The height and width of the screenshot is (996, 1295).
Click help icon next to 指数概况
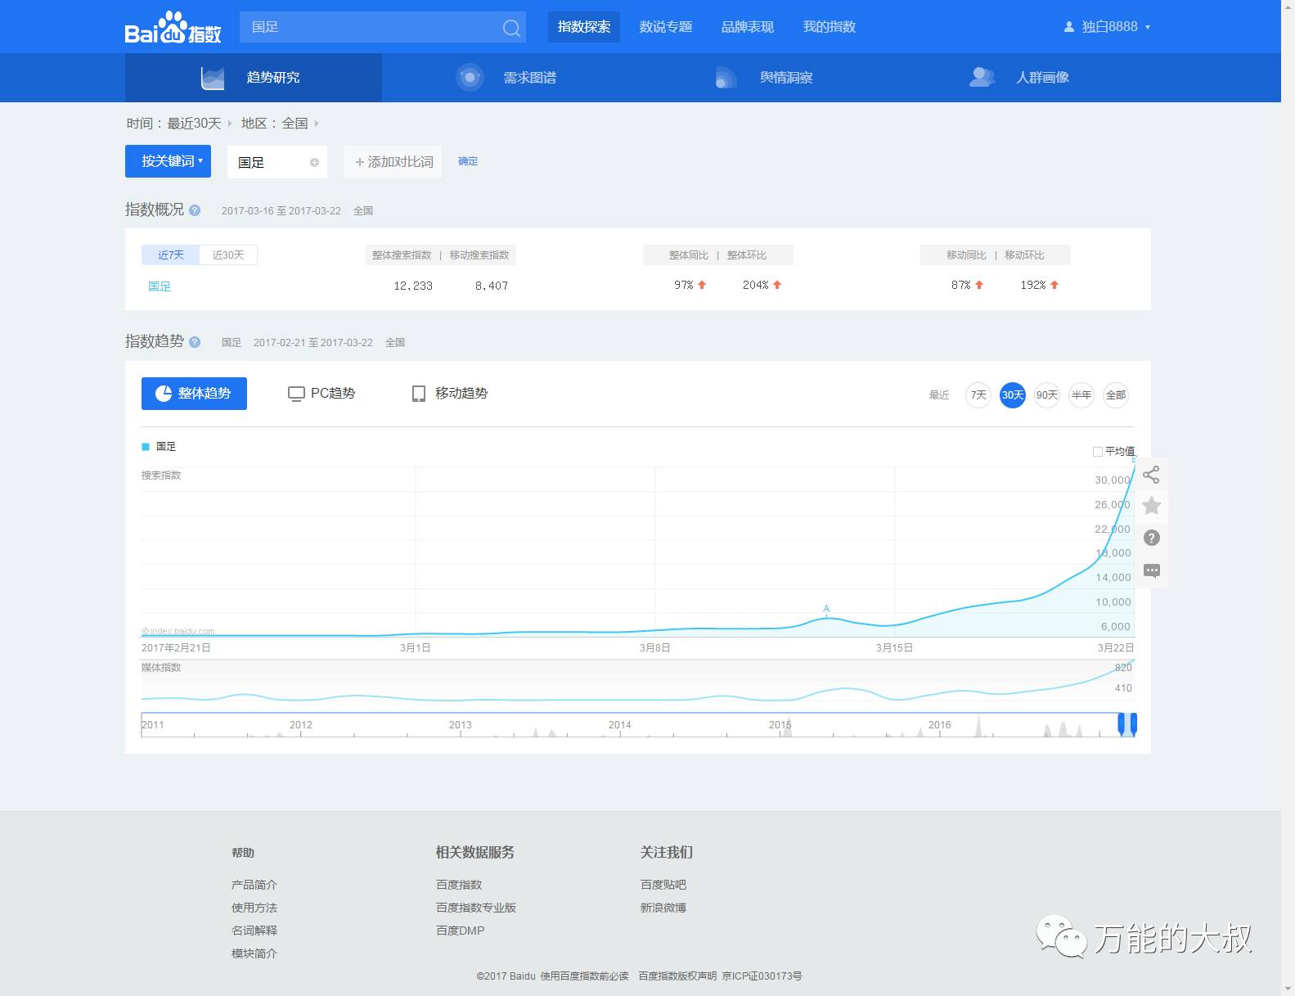click(x=195, y=210)
